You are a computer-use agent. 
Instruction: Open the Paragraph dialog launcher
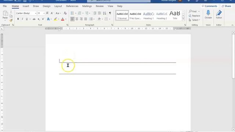pyautogui.click(x=112, y=25)
